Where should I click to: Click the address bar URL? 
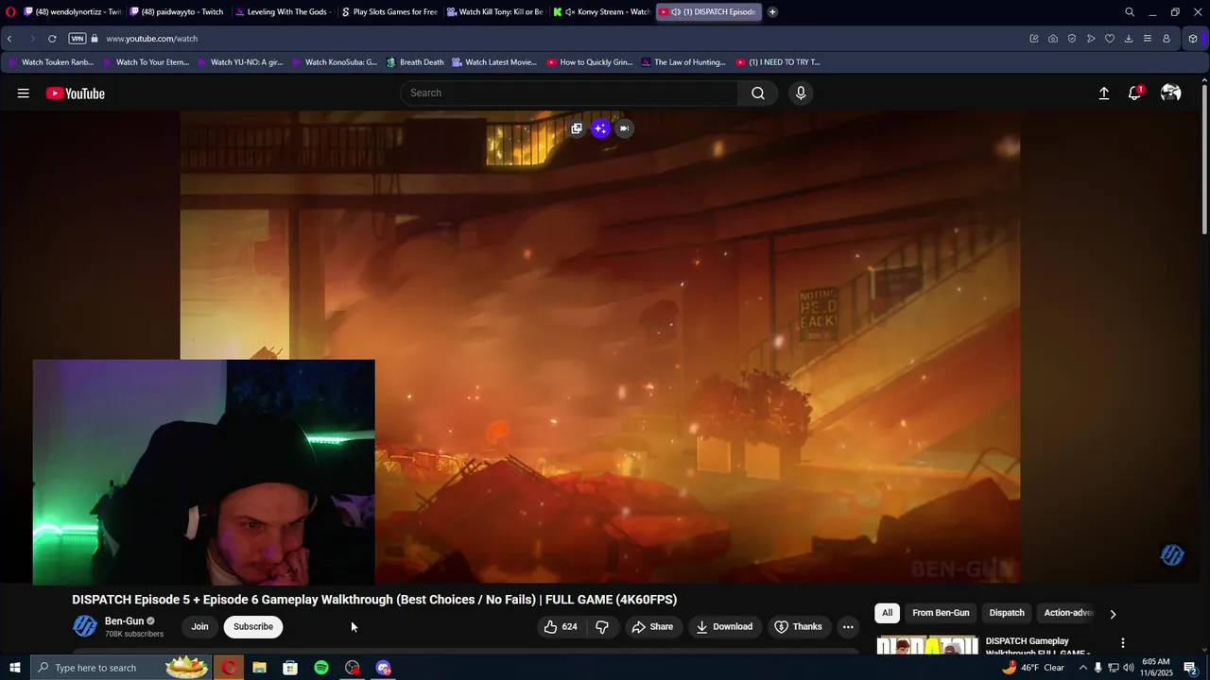click(151, 39)
